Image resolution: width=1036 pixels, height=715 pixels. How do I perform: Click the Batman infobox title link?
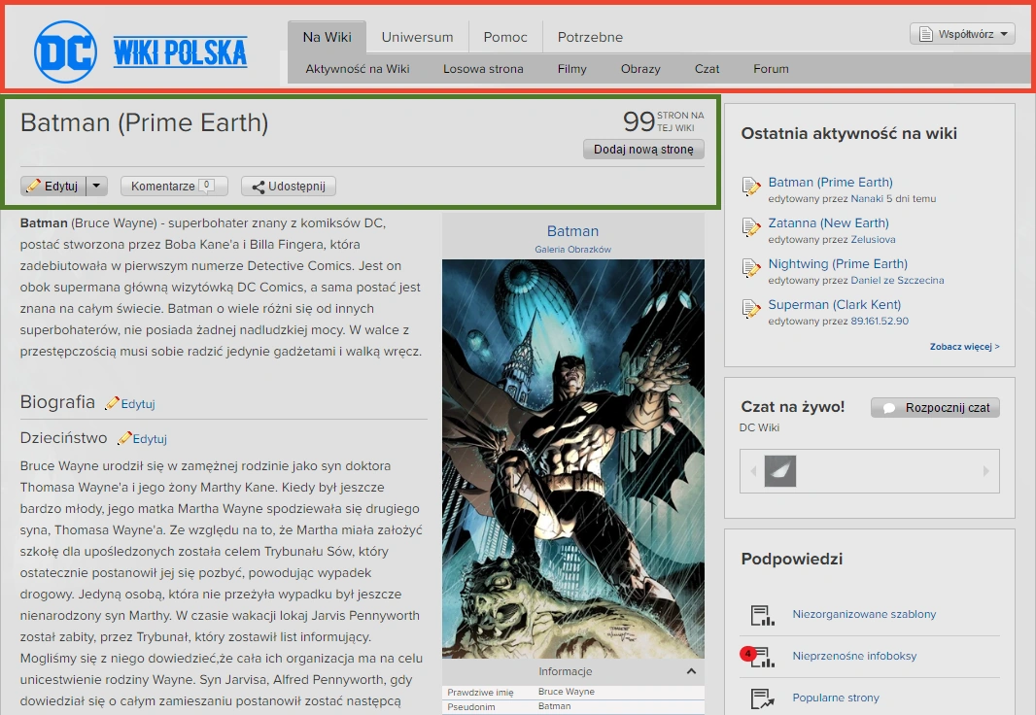[572, 231]
